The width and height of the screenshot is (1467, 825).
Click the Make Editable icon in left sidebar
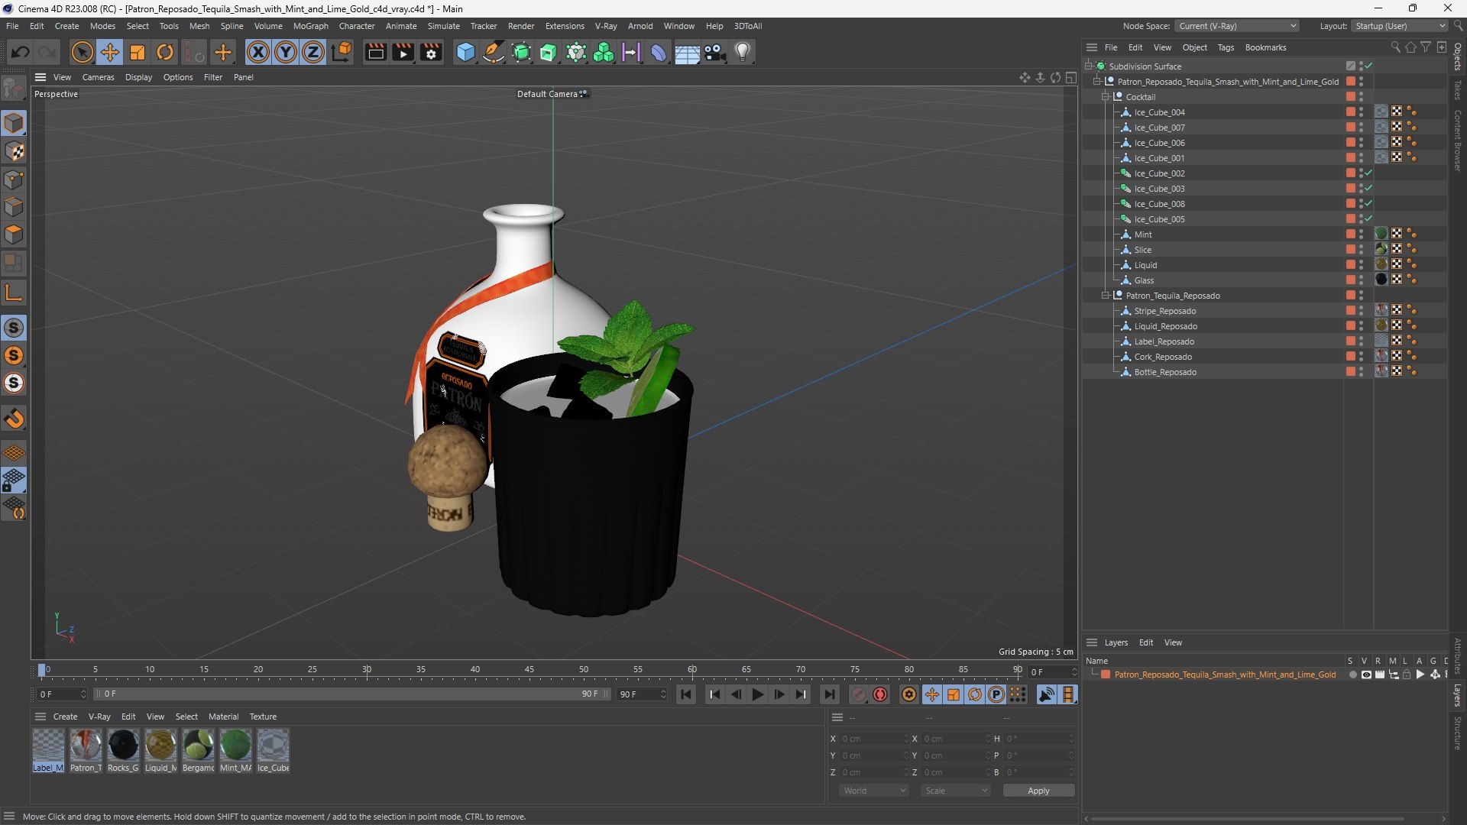(14, 89)
